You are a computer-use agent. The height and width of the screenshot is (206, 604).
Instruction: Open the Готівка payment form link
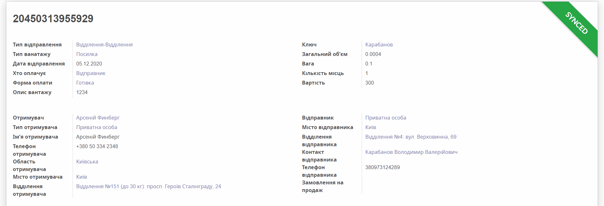click(x=85, y=83)
